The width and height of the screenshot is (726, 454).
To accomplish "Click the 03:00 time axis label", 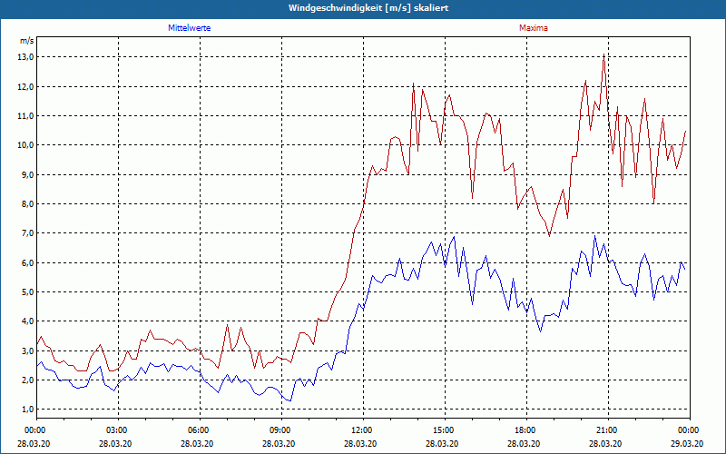I will click(119, 430).
